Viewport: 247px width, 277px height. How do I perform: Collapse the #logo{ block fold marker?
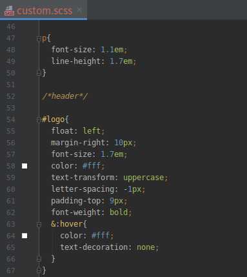click(x=39, y=119)
